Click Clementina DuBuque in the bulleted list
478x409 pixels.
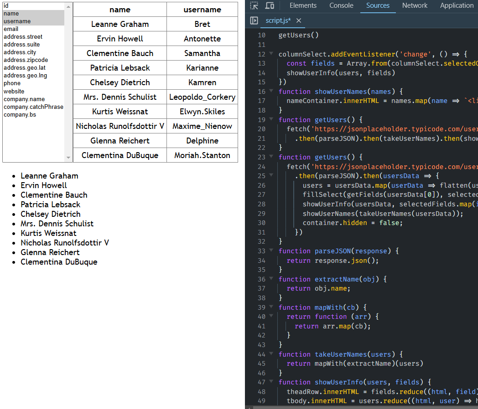[x=59, y=262]
